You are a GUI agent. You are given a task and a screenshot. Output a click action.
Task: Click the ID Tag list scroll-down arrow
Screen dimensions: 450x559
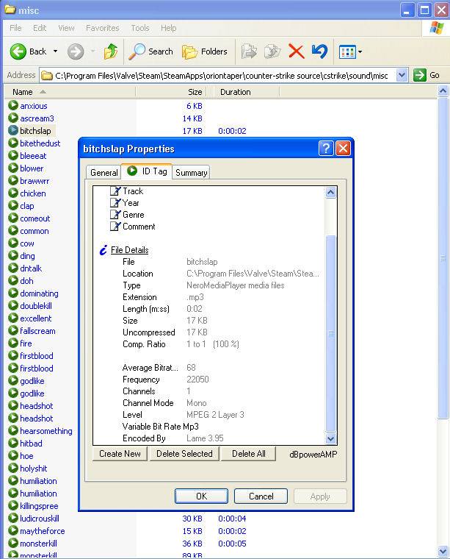330,438
